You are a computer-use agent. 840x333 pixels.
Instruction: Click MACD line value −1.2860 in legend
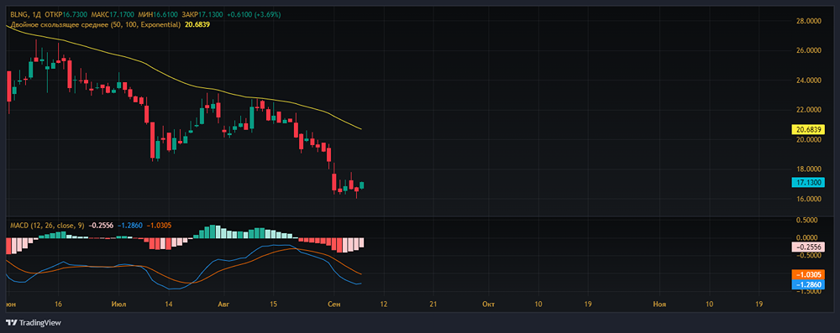129,226
